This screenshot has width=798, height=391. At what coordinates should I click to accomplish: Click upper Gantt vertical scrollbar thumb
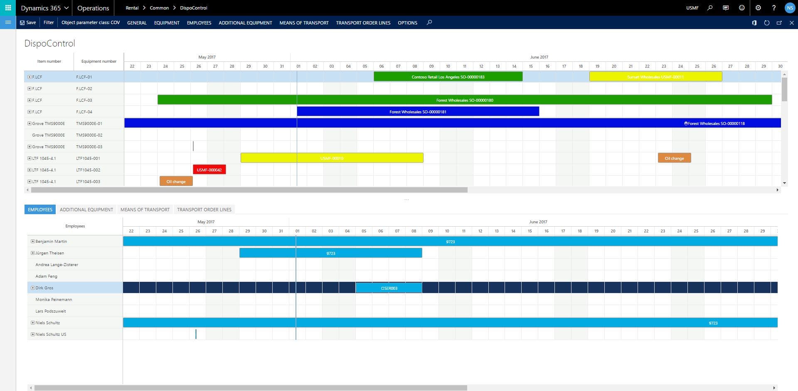pyautogui.click(x=784, y=89)
